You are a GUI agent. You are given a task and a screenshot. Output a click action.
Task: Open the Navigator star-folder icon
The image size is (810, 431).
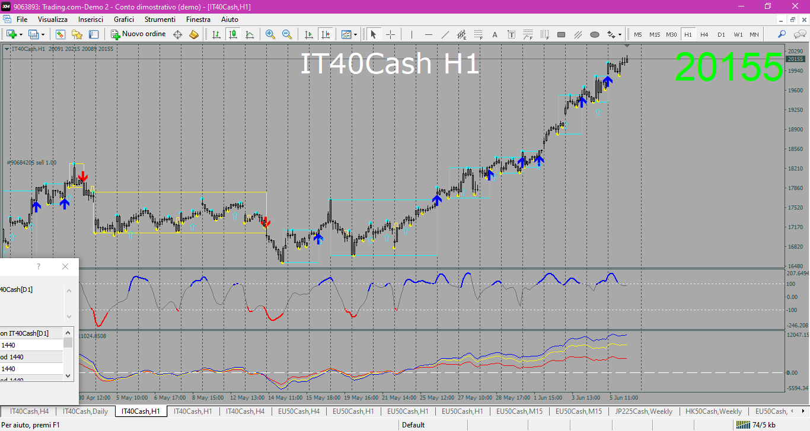[77, 34]
